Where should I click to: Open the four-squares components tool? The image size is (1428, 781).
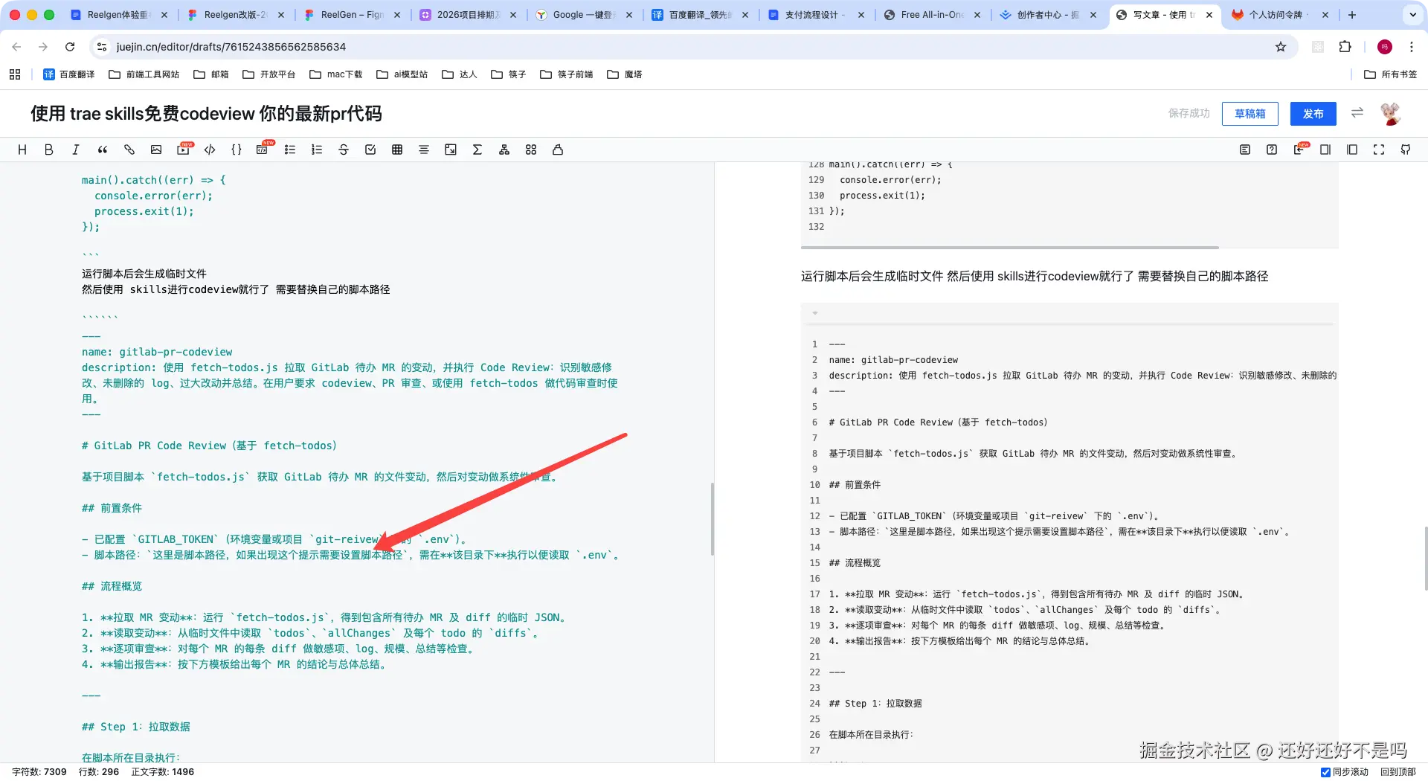click(x=531, y=150)
